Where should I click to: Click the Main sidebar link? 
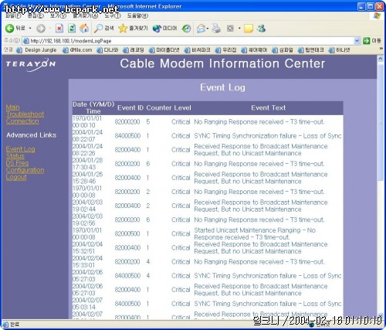pos(12,107)
